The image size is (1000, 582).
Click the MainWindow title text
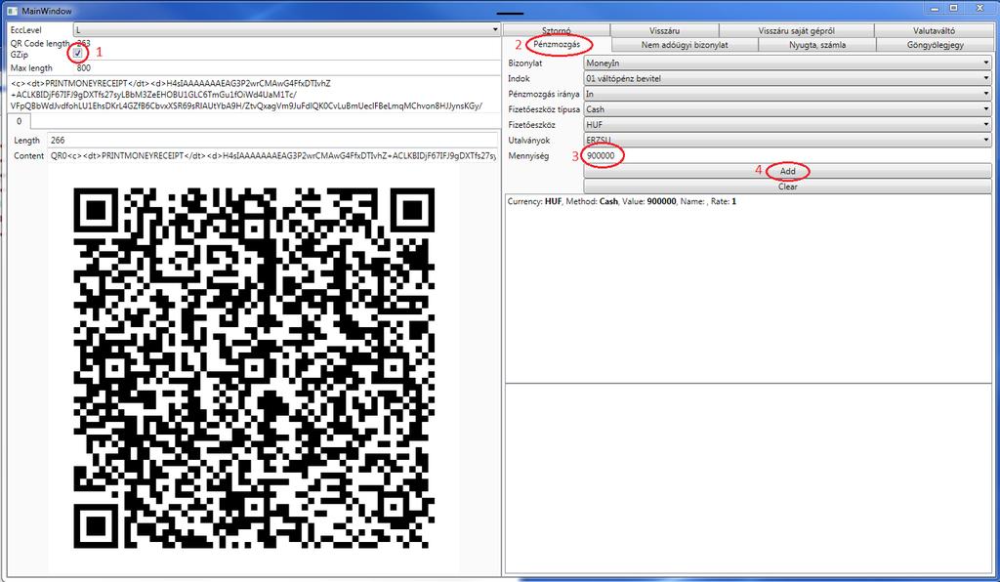[47, 11]
